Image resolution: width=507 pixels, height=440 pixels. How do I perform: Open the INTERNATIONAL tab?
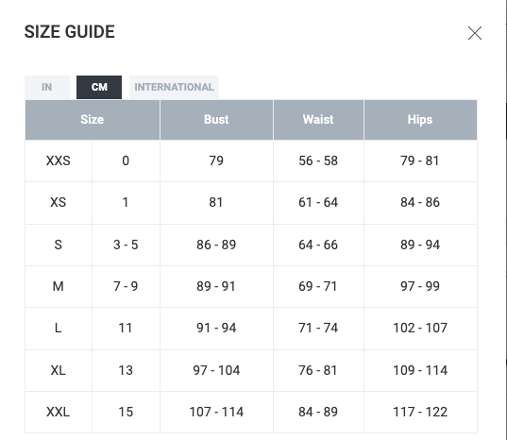click(174, 87)
